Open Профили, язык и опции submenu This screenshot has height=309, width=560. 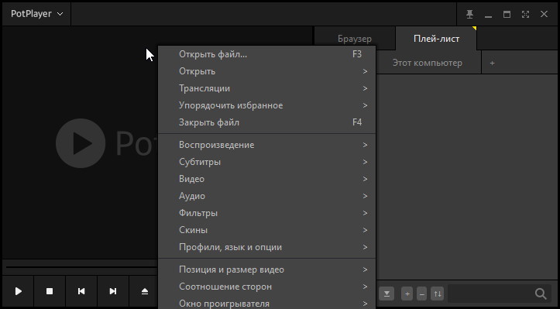(266, 247)
